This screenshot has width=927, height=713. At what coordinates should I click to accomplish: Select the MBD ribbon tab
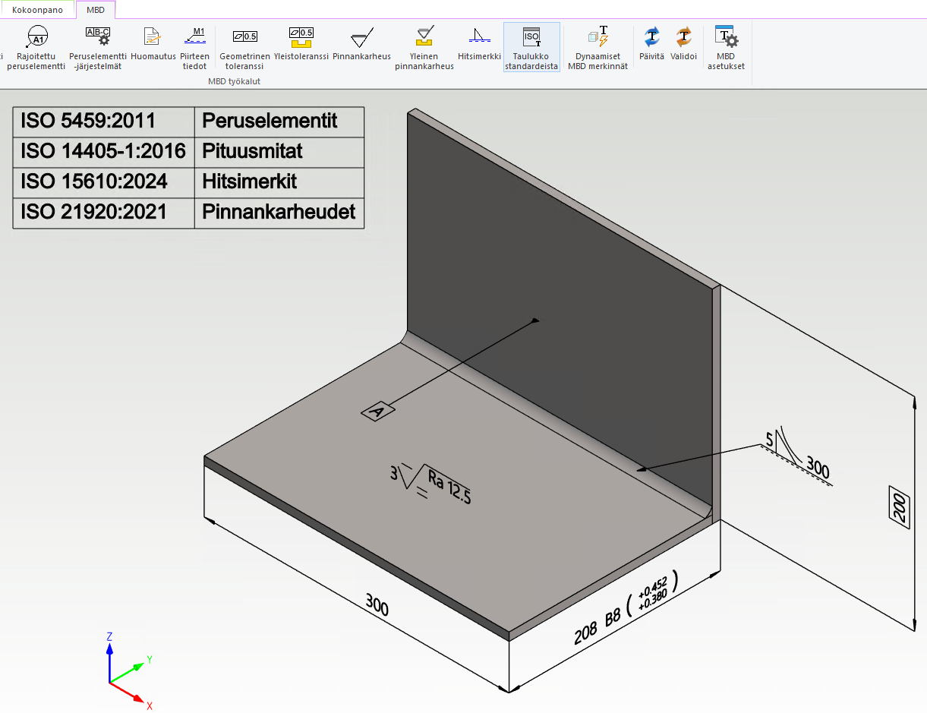[x=96, y=10]
